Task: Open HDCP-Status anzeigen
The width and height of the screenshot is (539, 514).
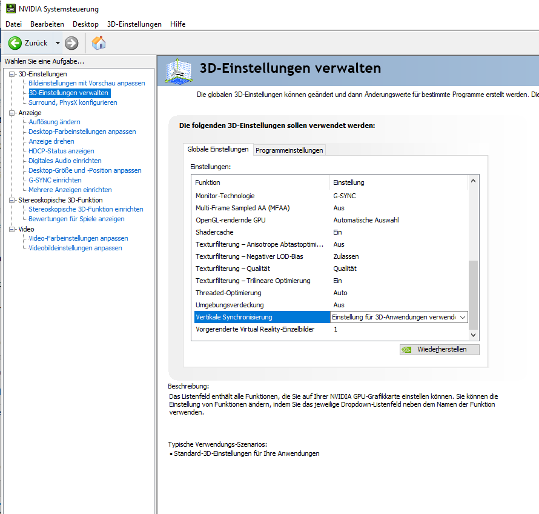Action: 61,151
